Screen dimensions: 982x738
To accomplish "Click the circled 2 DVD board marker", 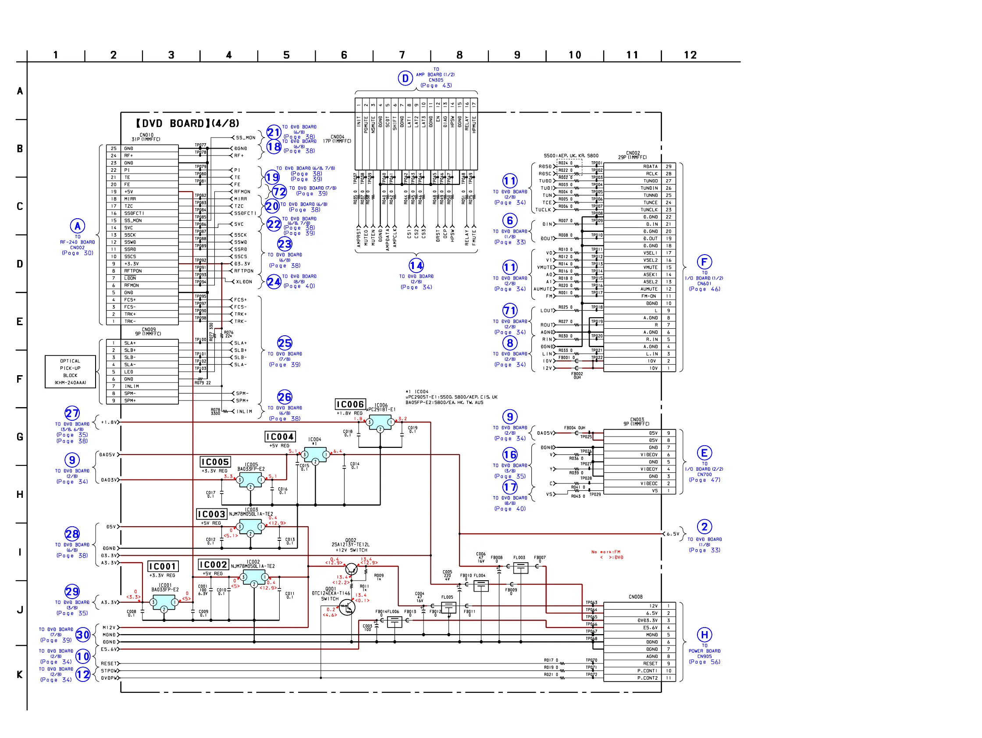I will (704, 527).
